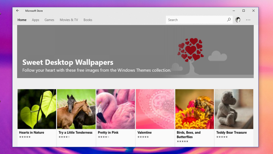This screenshot has height=154, width=273.
Task: Open the user account avatar
Action: pos(238,20)
